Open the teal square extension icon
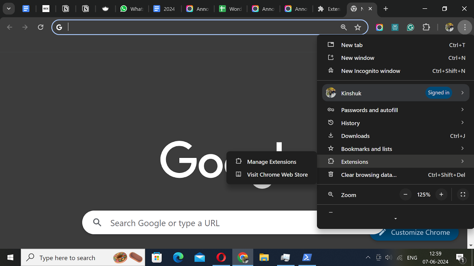The image size is (474, 266). pyautogui.click(x=395, y=27)
